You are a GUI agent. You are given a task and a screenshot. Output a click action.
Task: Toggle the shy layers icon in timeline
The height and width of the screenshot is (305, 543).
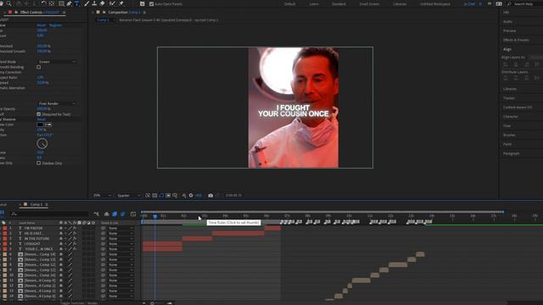[x=107, y=214]
